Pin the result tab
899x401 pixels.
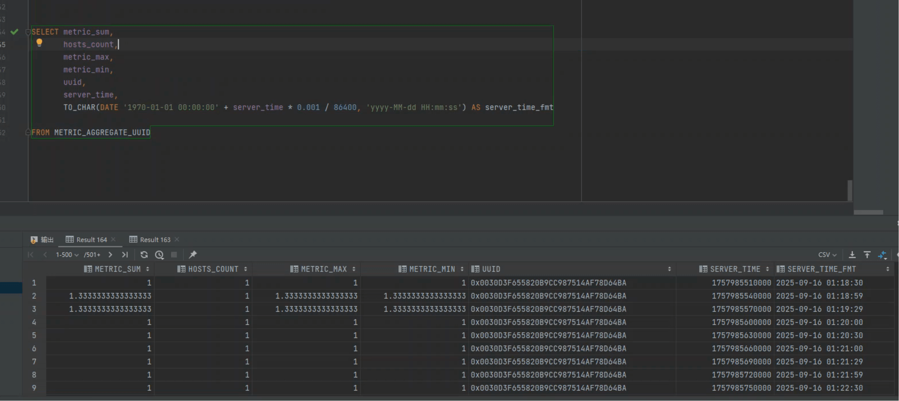[x=193, y=255]
